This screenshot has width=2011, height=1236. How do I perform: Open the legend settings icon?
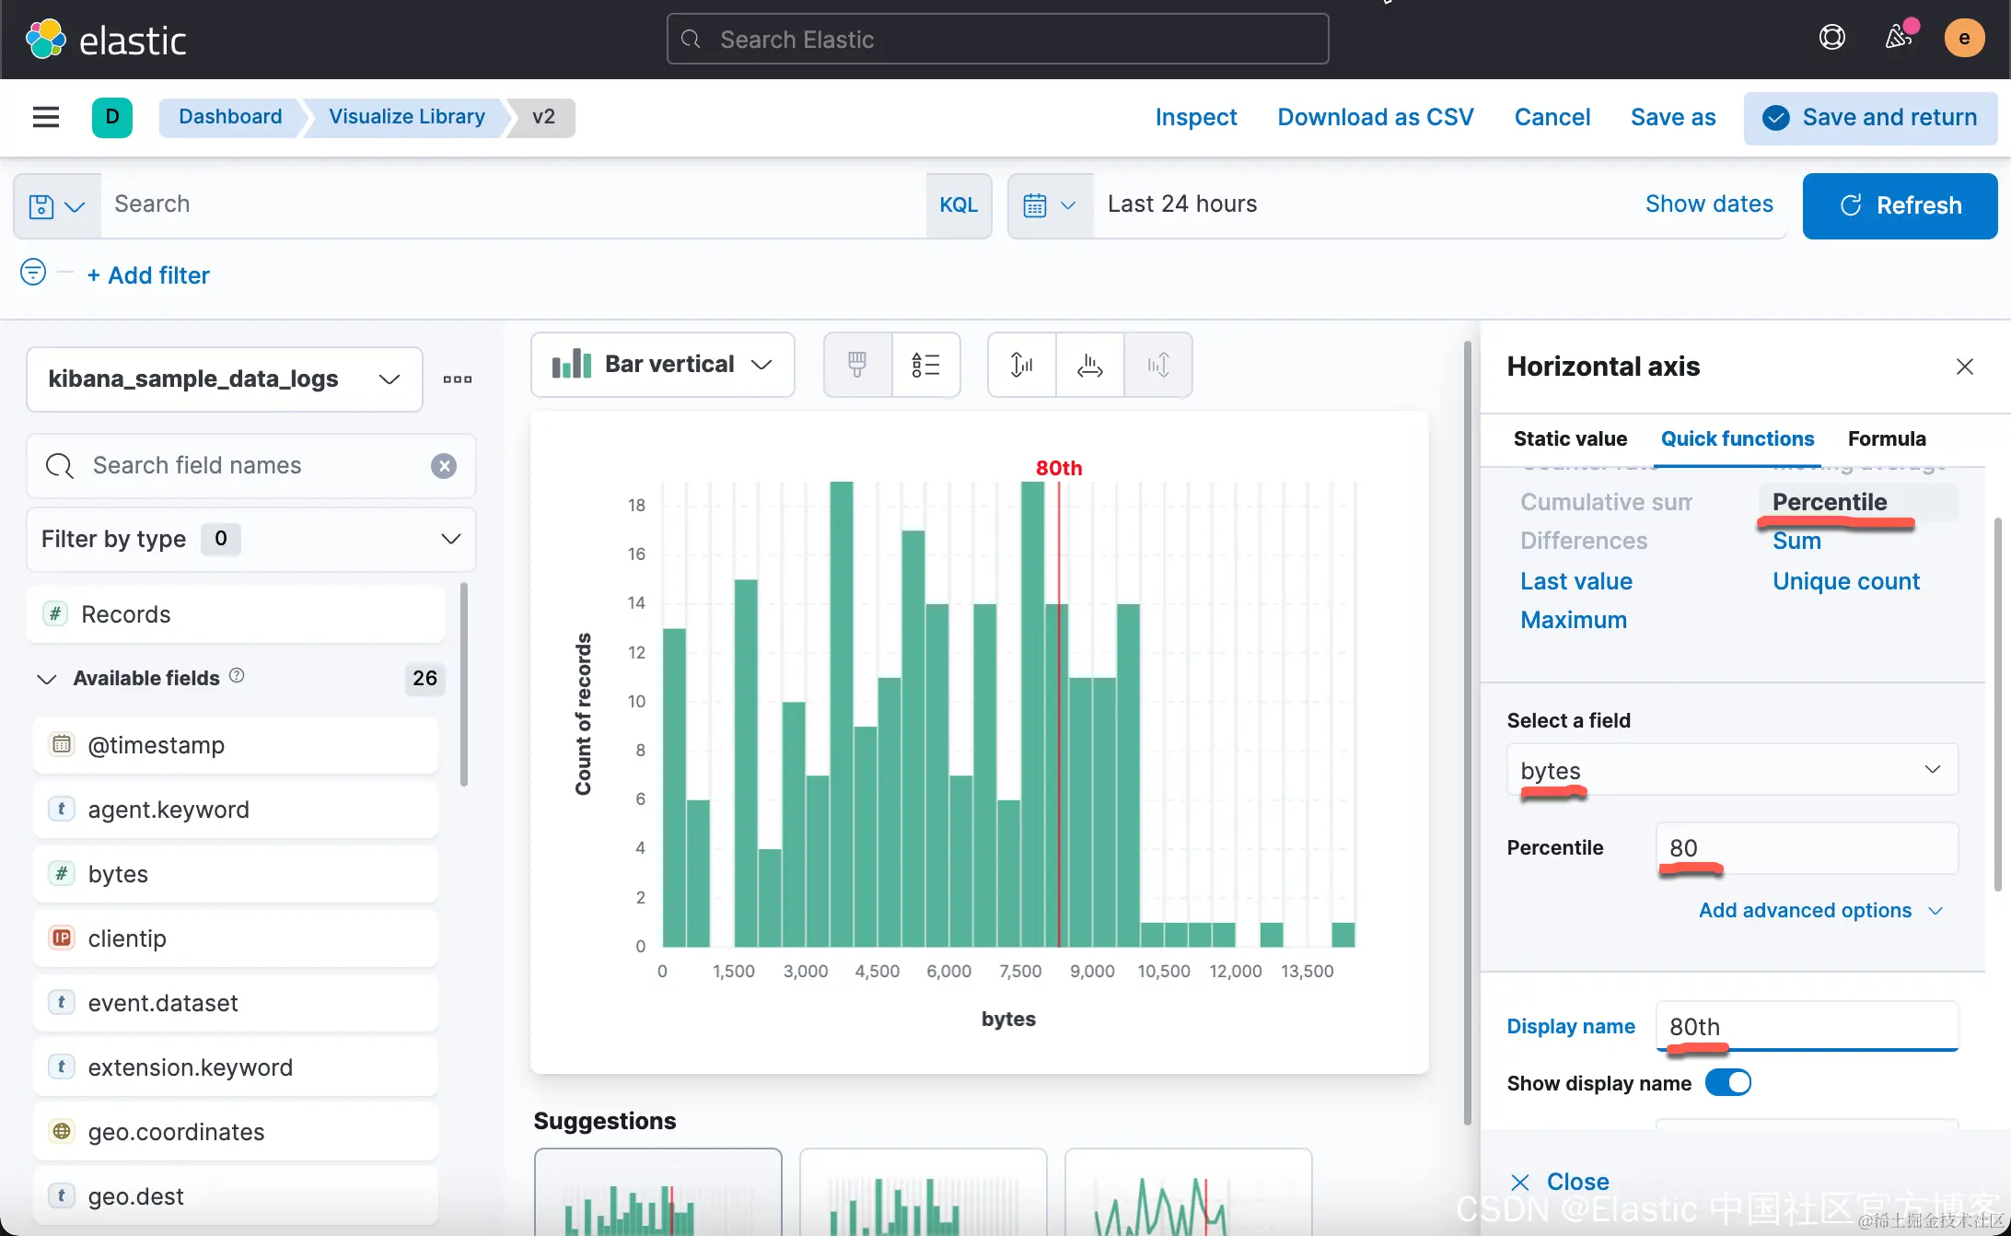[925, 365]
